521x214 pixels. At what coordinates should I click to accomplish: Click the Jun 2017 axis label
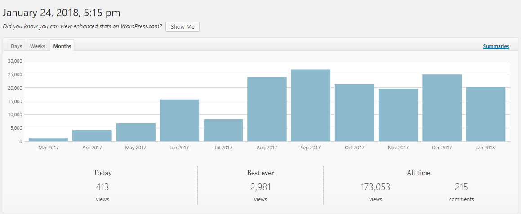[179, 148]
